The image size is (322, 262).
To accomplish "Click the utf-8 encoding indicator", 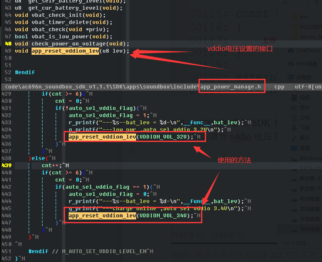I will pyautogui.click(x=308, y=87).
